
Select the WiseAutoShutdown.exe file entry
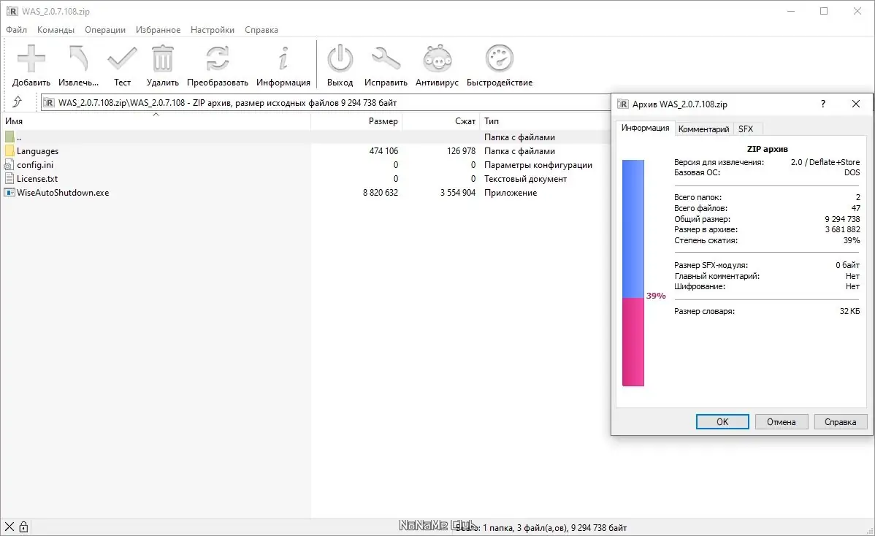pos(64,192)
